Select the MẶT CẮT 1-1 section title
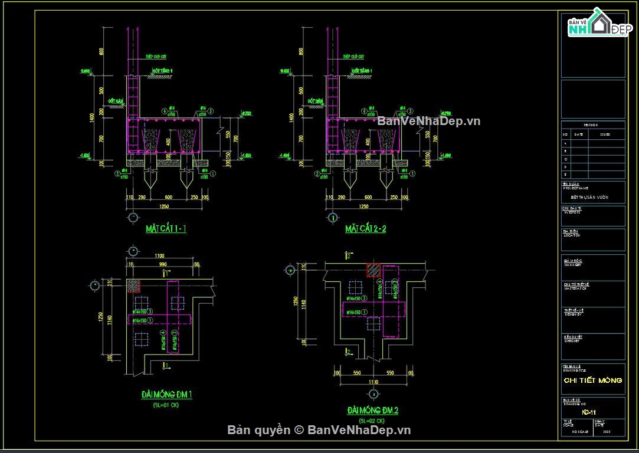Screen dimensions: 639x453 click(x=166, y=229)
